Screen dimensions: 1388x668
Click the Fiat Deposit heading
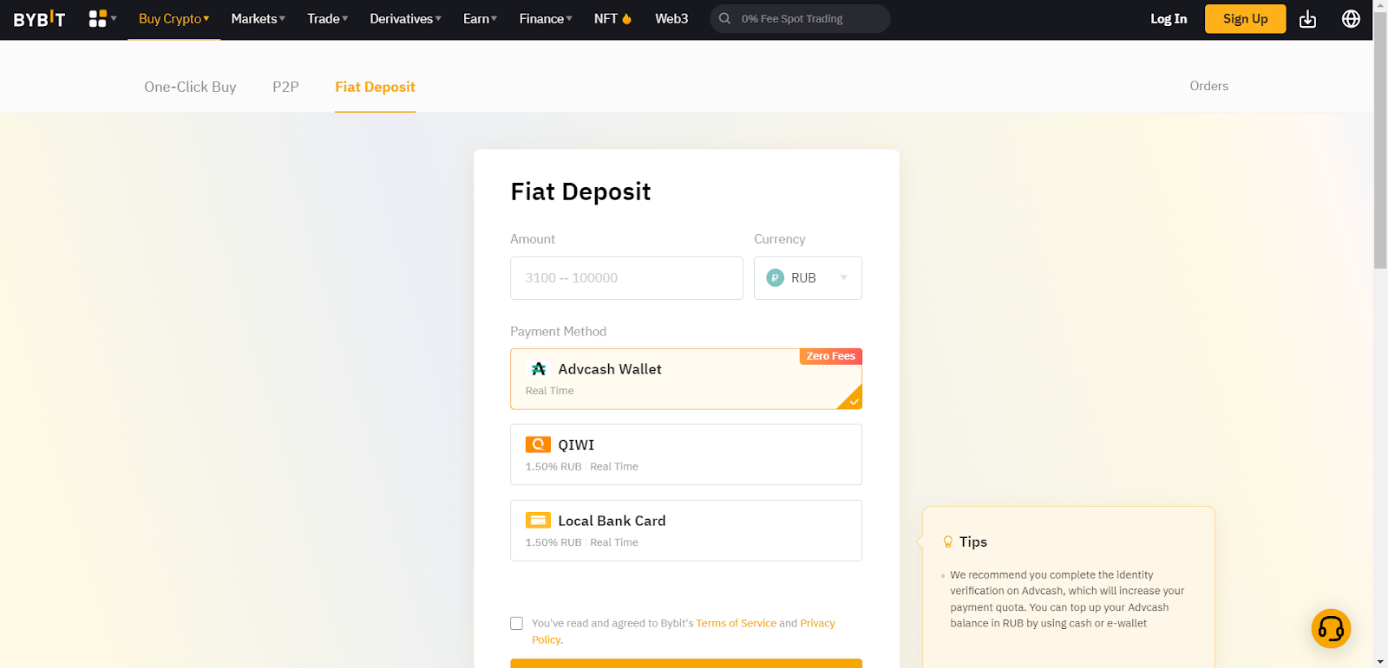coord(580,191)
